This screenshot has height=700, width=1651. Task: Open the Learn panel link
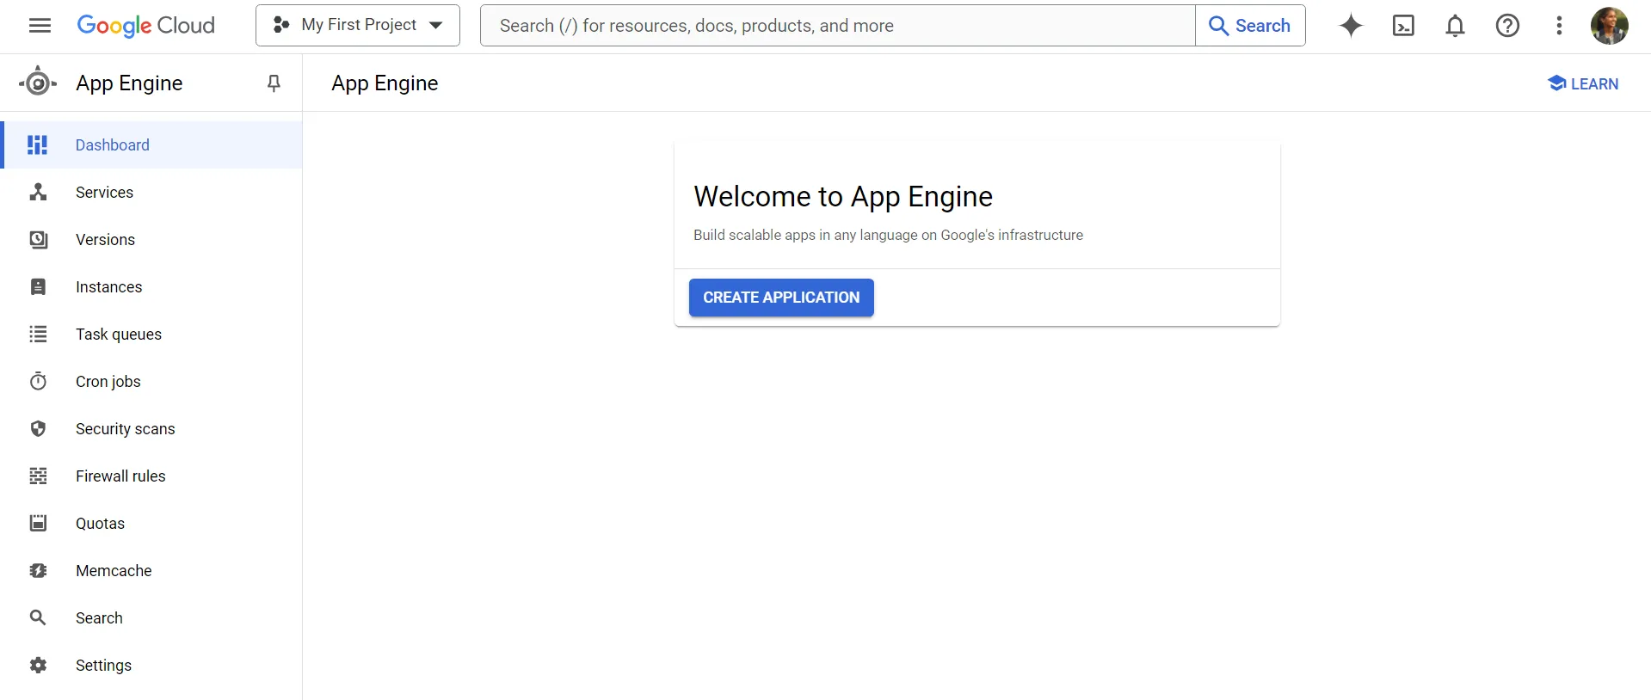tap(1583, 83)
